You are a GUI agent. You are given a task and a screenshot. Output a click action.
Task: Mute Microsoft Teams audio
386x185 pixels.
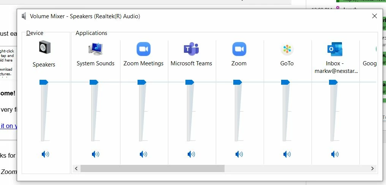[x=191, y=154]
